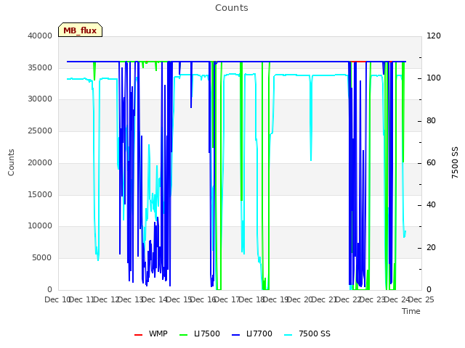Click the 10000 left axis tick label

[x=40, y=225]
